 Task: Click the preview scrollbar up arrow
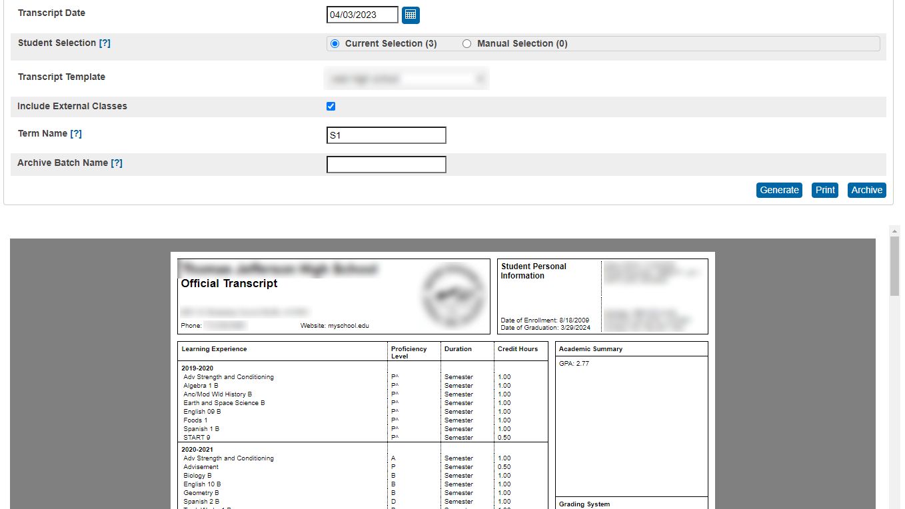[x=895, y=231]
